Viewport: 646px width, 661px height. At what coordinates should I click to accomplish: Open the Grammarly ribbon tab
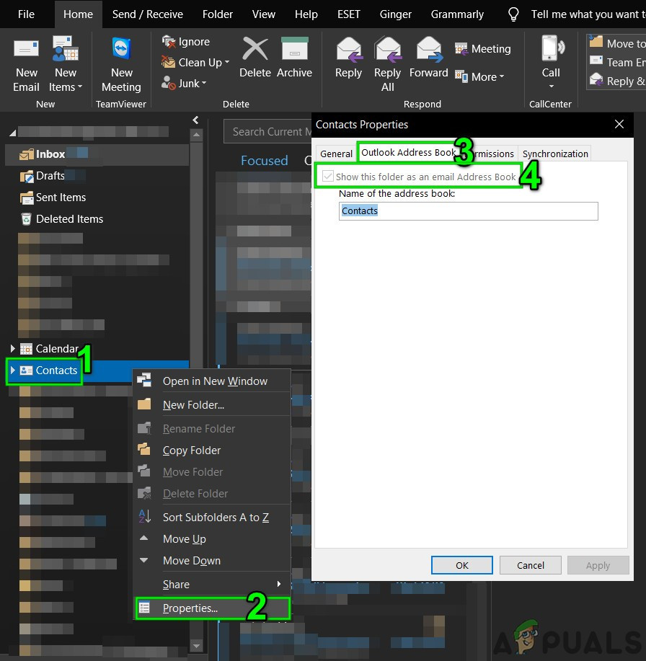coord(457,14)
